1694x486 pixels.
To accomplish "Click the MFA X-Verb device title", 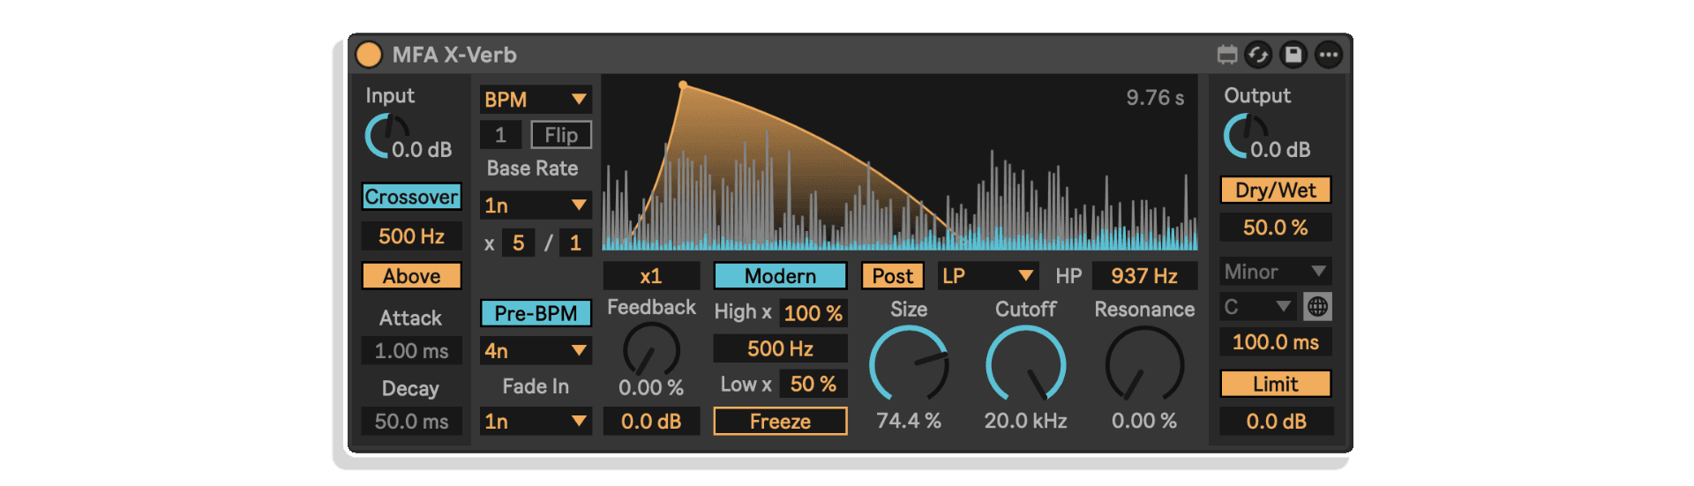I will [x=454, y=55].
